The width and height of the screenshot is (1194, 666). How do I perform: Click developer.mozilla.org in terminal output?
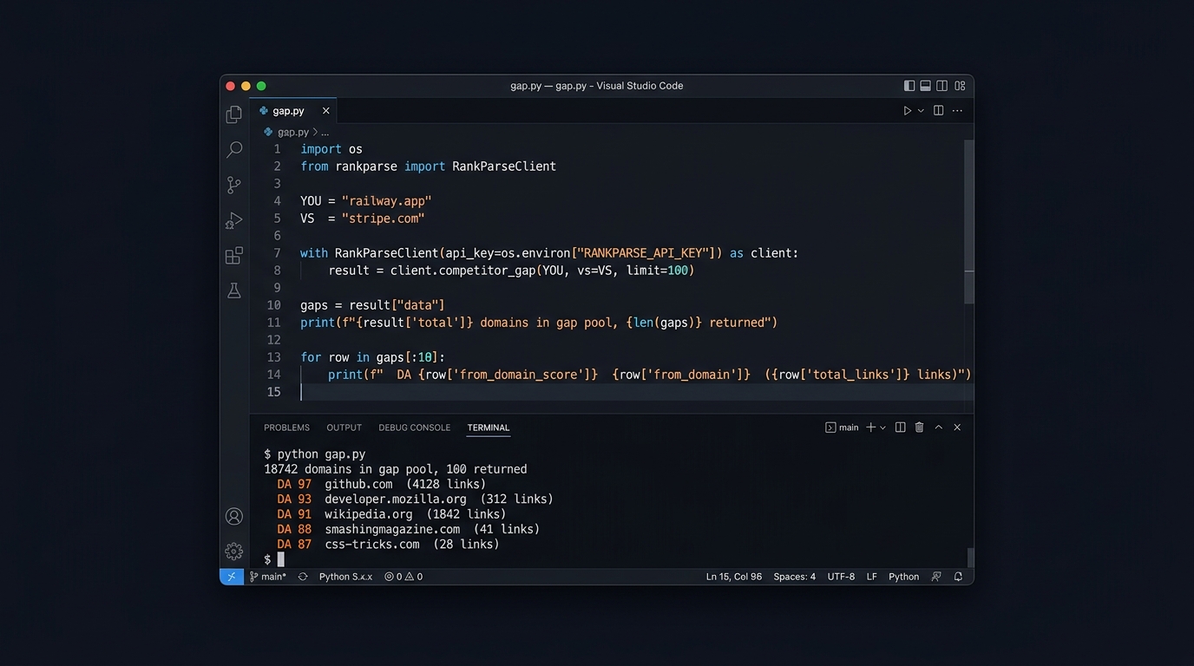pos(396,499)
